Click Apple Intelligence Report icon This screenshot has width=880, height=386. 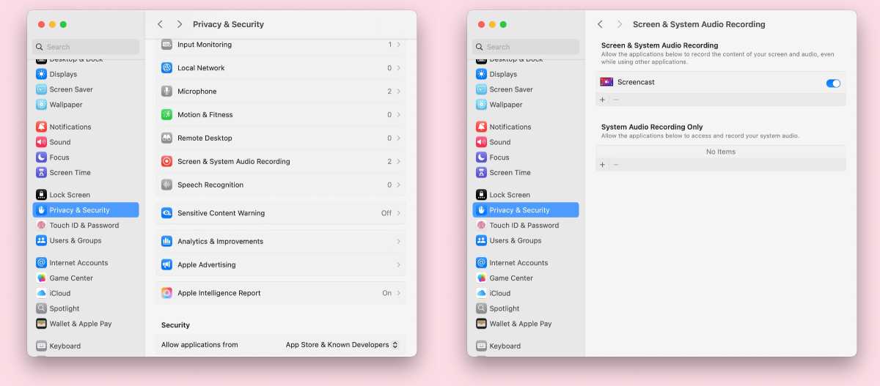click(x=167, y=293)
